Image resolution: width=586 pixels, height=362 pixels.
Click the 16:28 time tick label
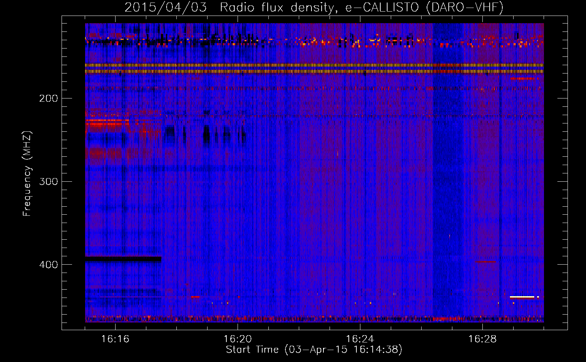click(482, 339)
